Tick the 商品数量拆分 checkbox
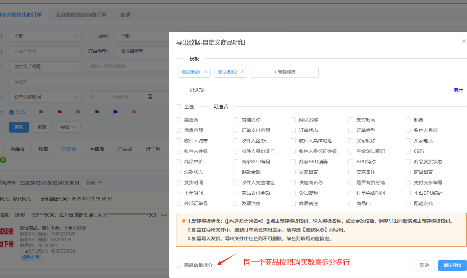 click(x=178, y=265)
